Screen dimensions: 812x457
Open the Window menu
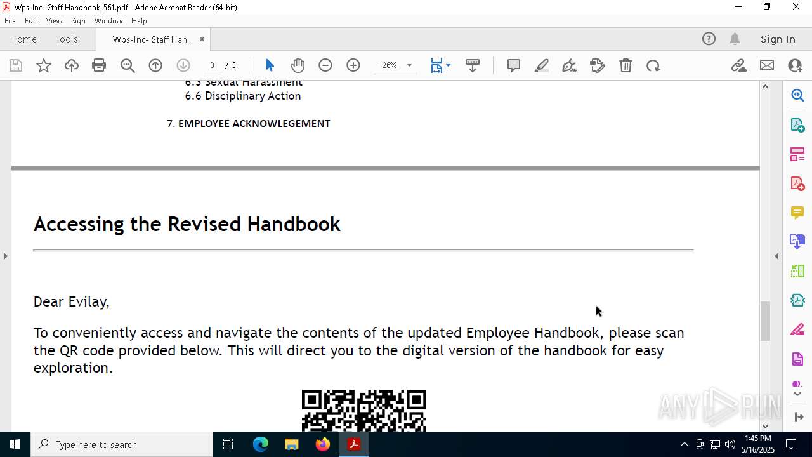(108, 21)
